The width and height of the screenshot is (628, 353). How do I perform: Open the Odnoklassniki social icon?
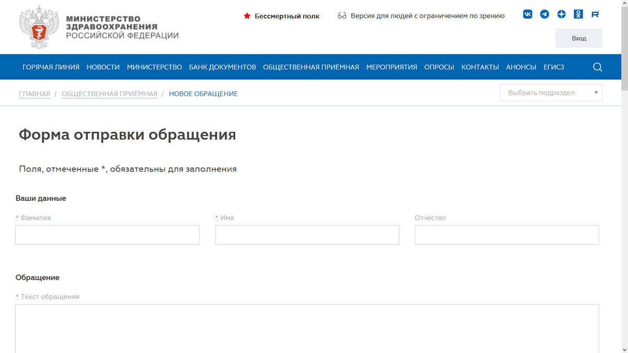click(x=578, y=14)
